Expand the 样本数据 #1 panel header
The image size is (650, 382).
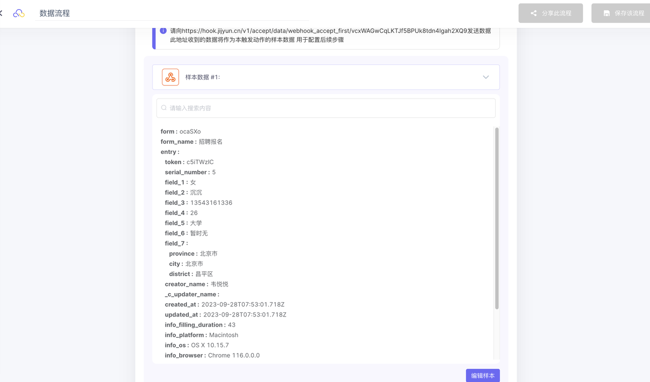326,77
